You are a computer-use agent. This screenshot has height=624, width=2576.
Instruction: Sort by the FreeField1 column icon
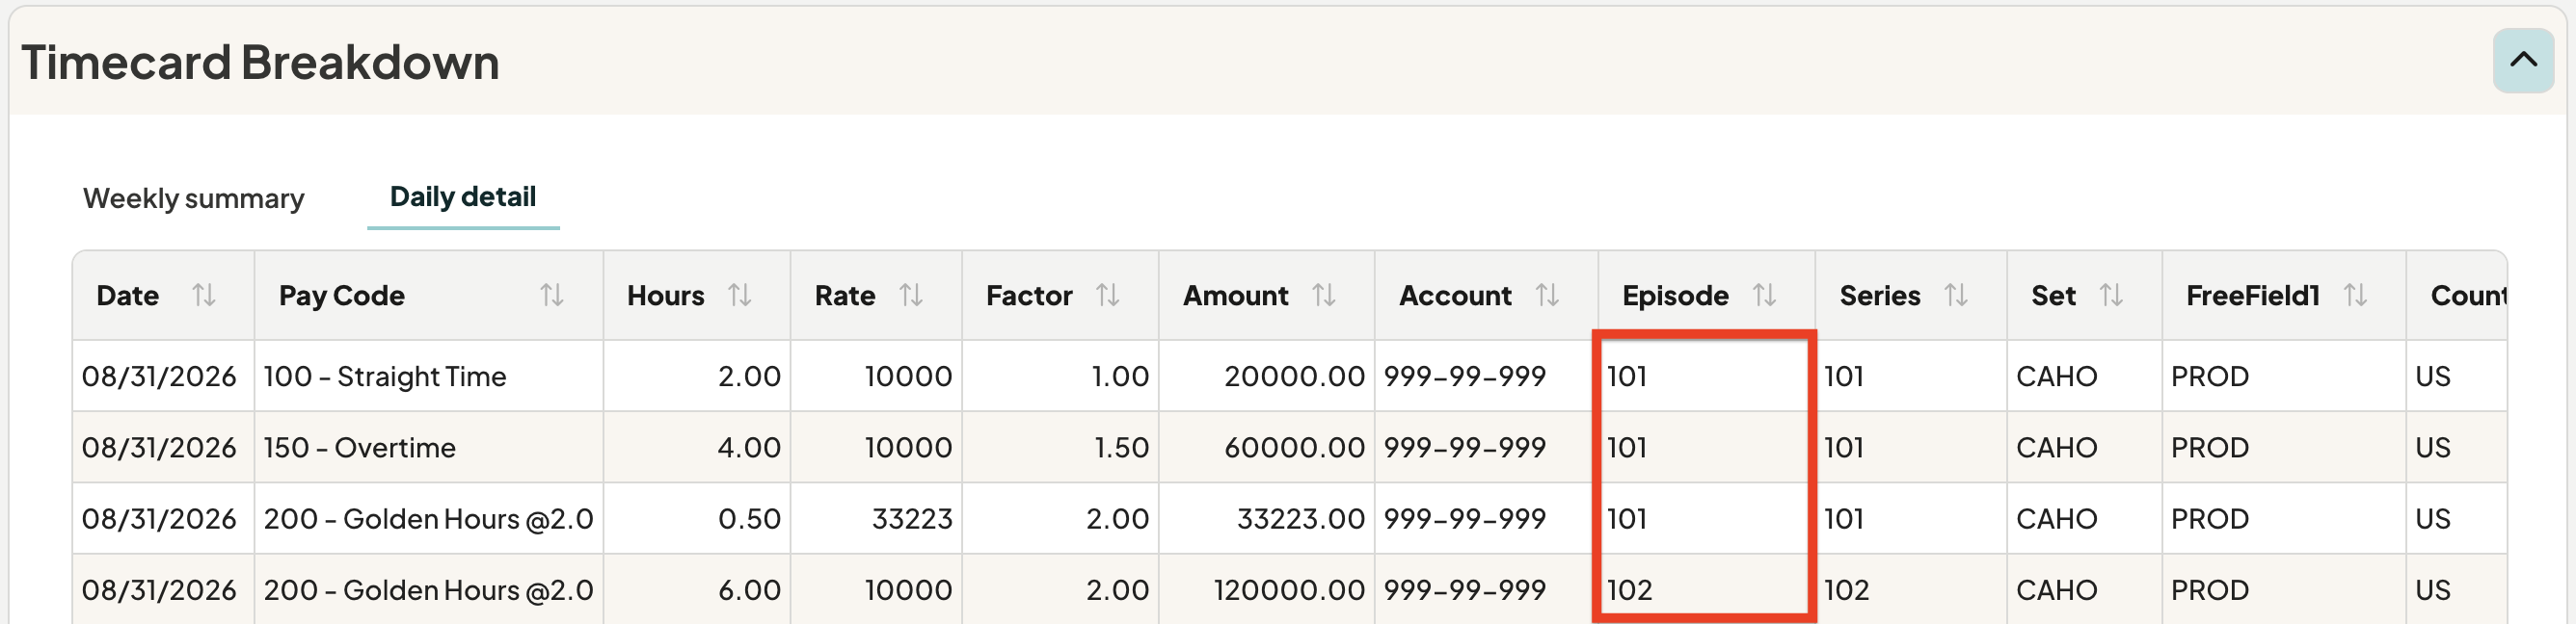2356,296
